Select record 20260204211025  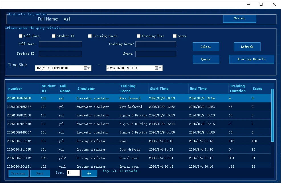[x=139, y=149]
